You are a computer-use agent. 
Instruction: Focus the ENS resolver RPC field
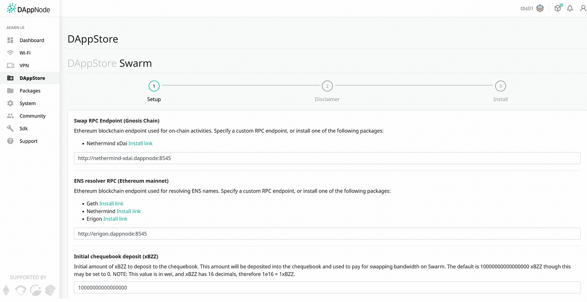[x=327, y=234]
